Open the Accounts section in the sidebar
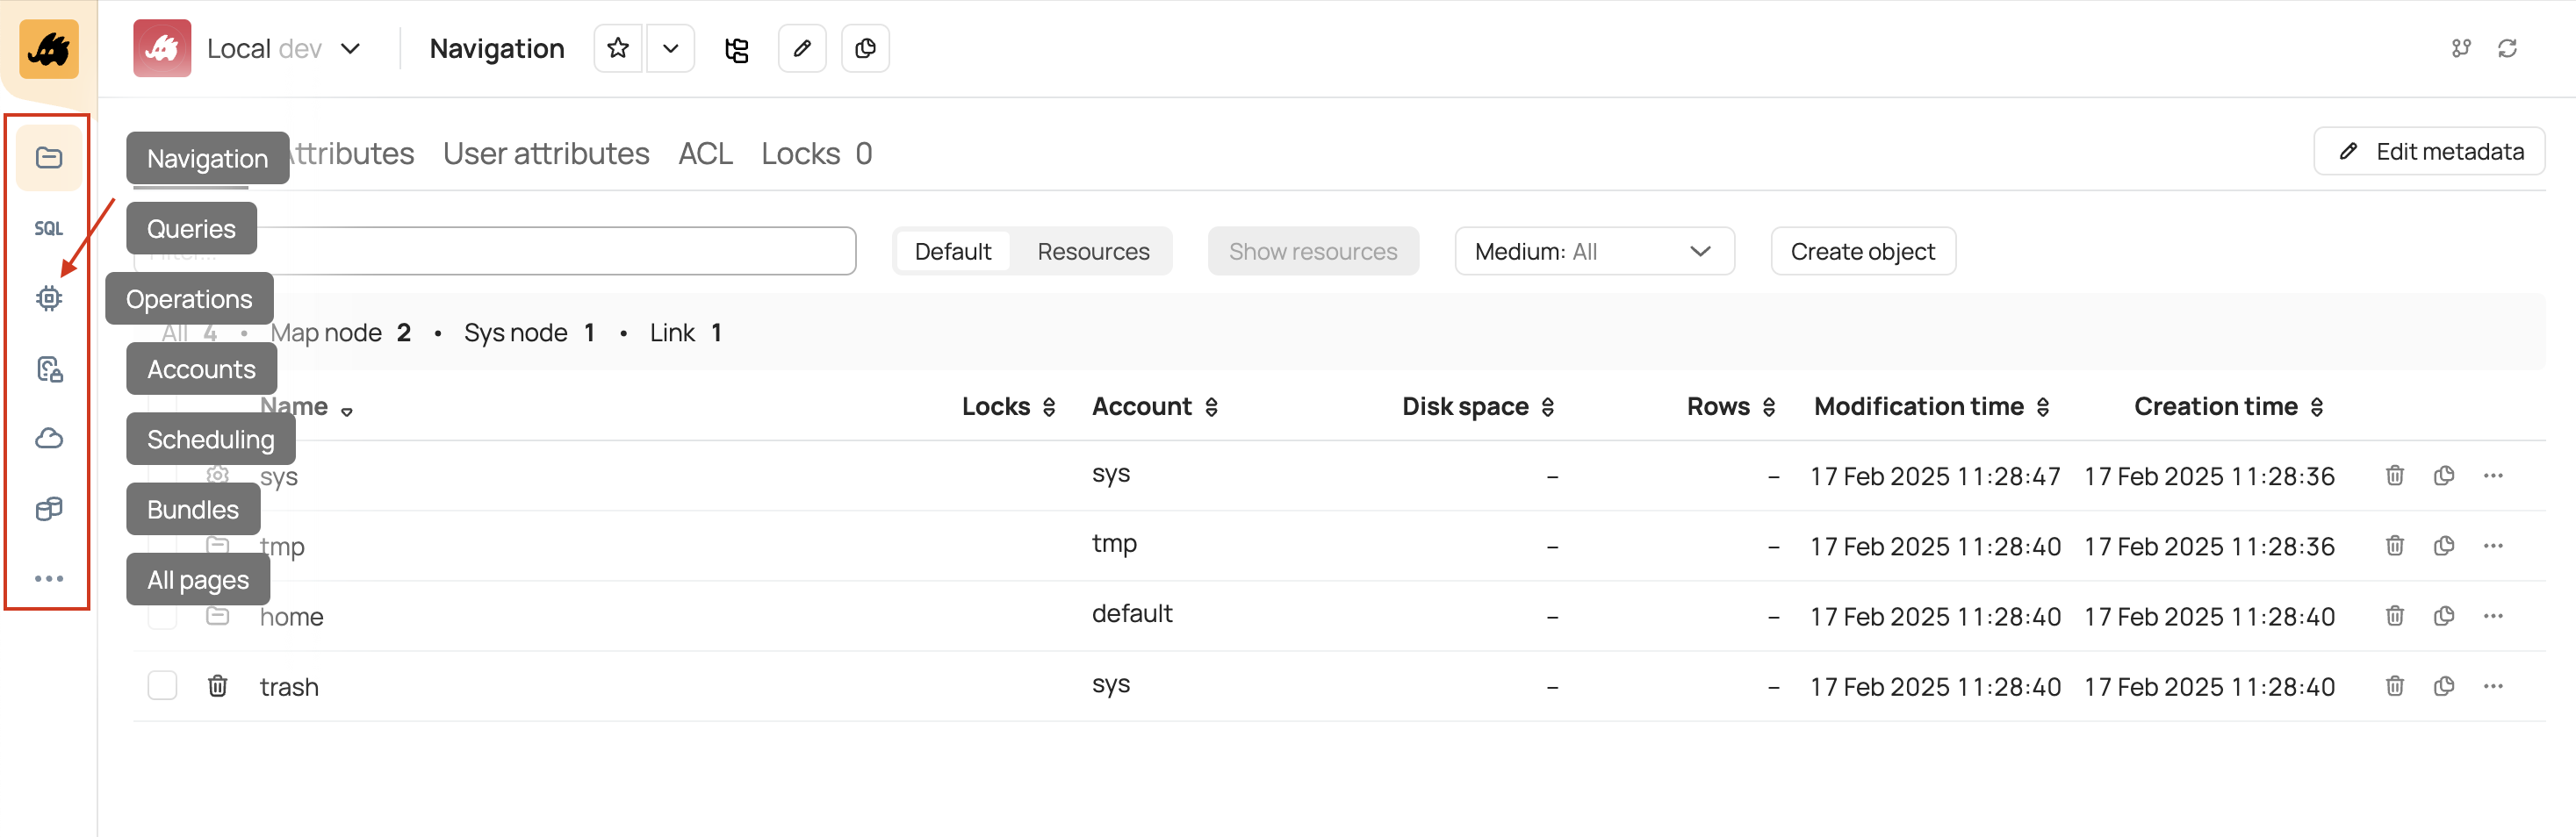This screenshot has height=837, width=2576. point(48,368)
